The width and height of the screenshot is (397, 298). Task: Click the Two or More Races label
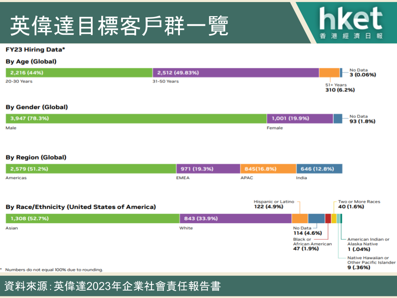pyautogui.click(x=359, y=202)
